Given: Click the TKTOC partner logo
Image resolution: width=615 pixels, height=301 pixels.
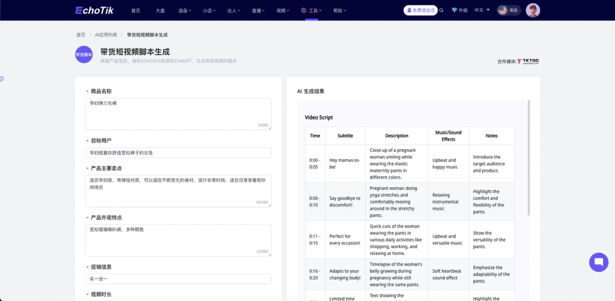Looking at the screenshot, I should pos(528,61).
